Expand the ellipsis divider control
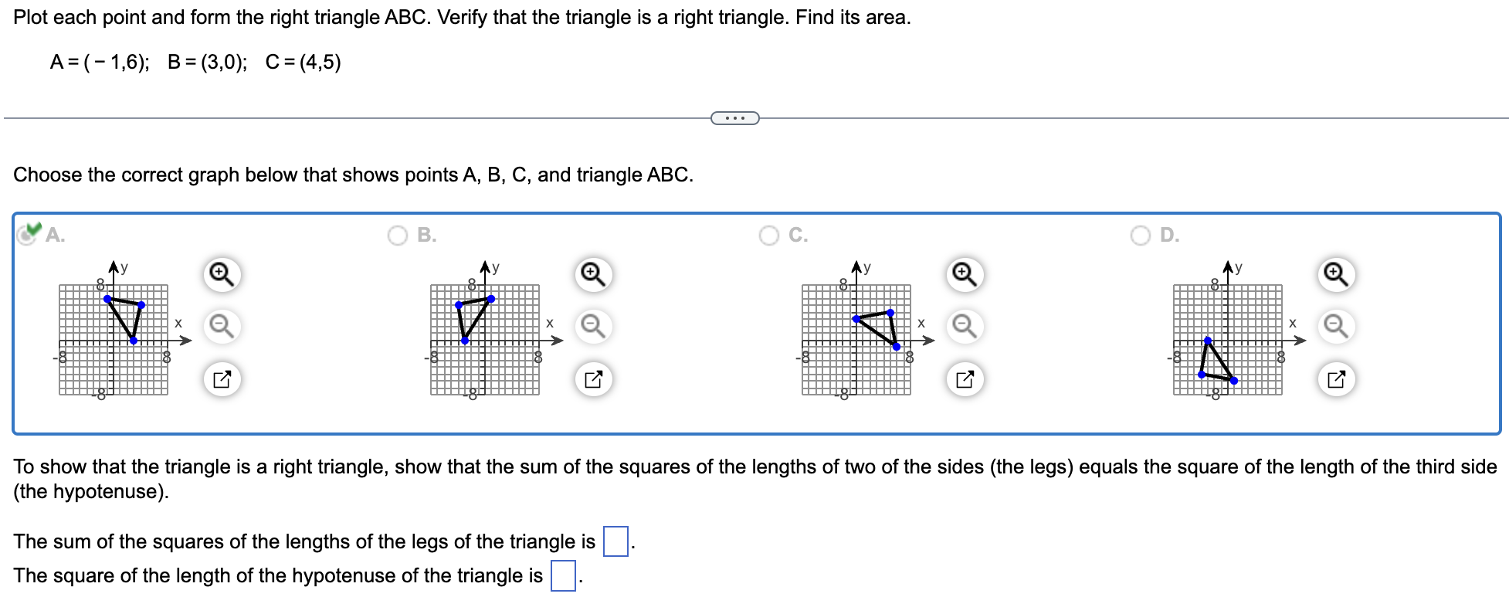The image size is (1509, 614). pos(734,117)
